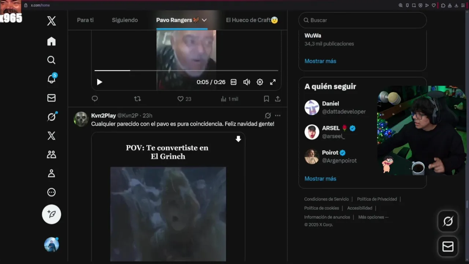
Task: Switch to Para ti tab
Action: click(x=85, y=20)
